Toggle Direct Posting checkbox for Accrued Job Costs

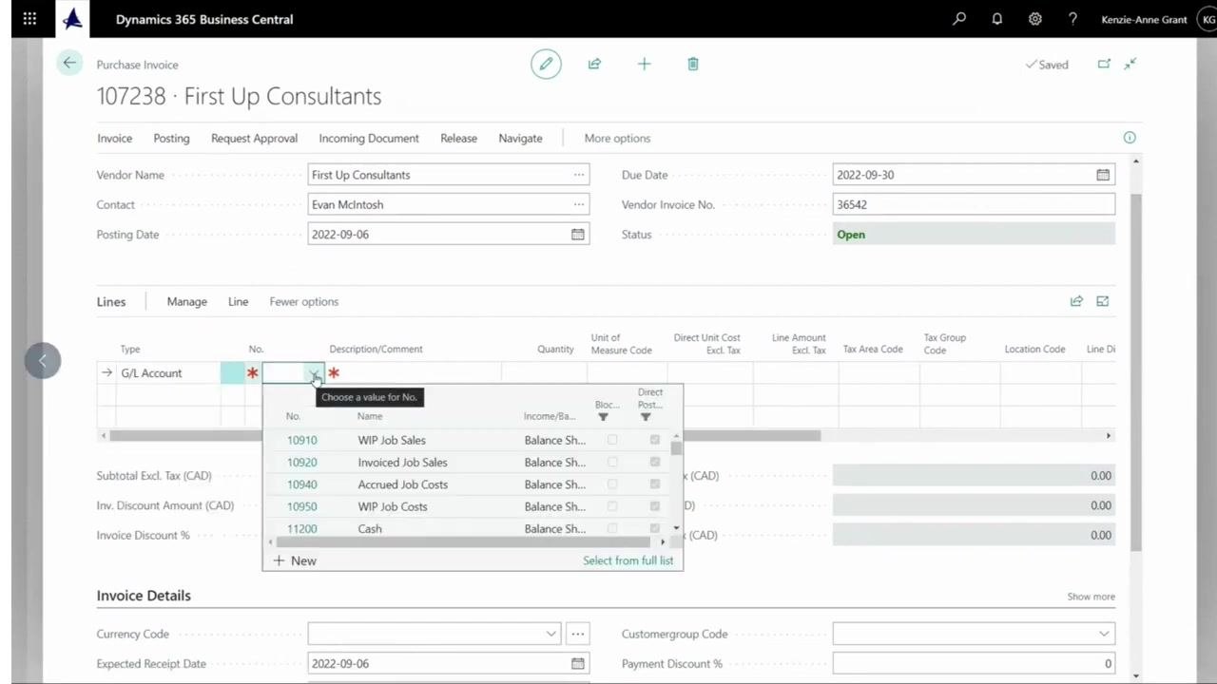pyautogui.click(x=654, y=484)
